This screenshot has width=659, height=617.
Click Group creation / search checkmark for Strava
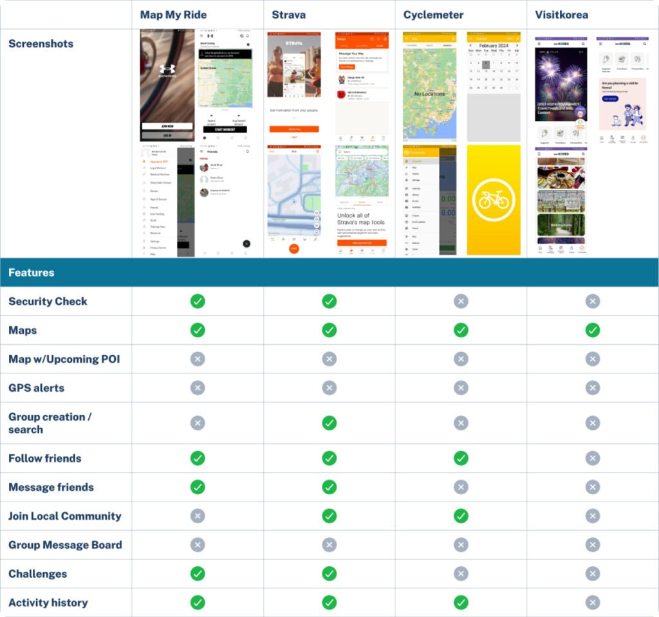pyautogui.click(x=329, y=423)
